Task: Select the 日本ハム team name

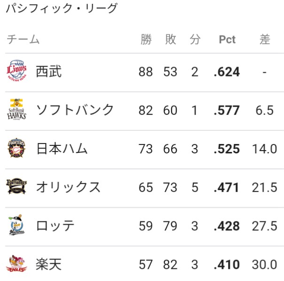Action: tap(62, 148)
